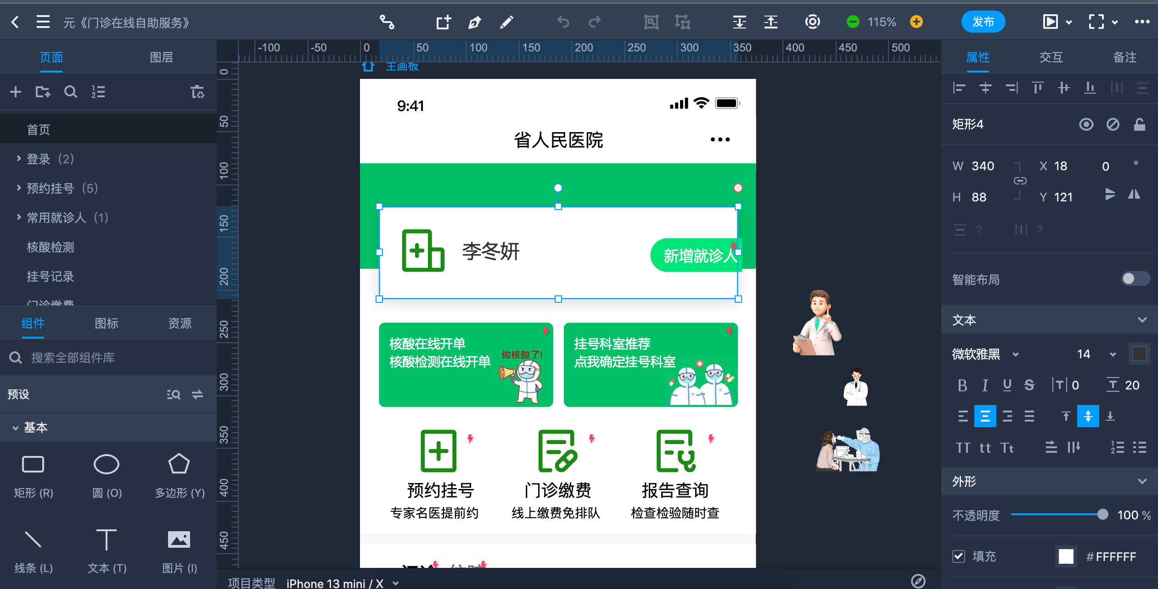This screenshot has height=589, width=1158.
Task: Click the new folder icon in pages panel
Action: (x=43, y=92)
